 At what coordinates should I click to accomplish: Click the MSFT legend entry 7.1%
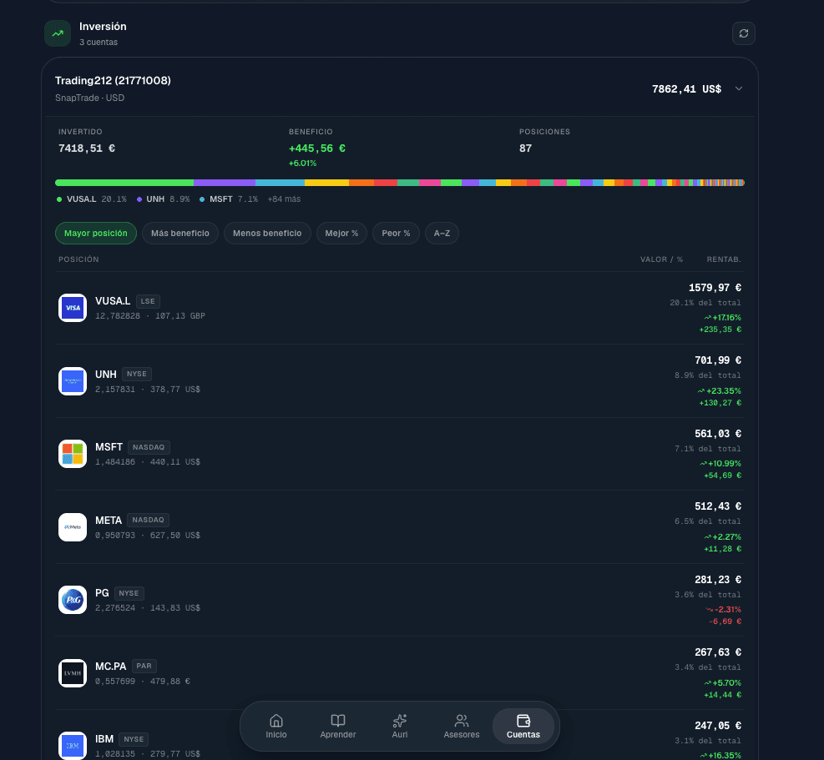pyautogui.click(x=229, y=199)
